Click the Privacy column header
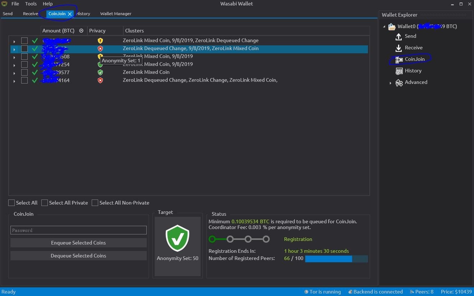474x296 pixels. tap(105, 31)
